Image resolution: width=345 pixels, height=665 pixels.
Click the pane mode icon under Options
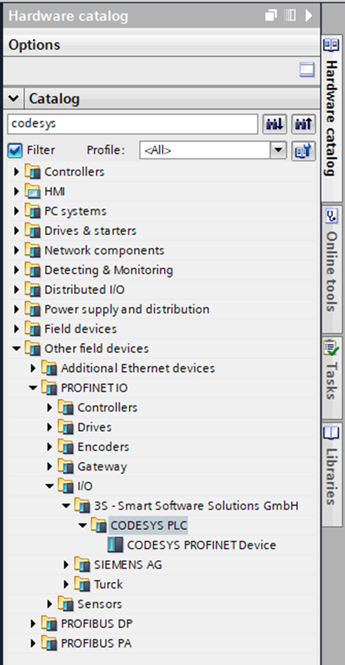click(307, 70)
